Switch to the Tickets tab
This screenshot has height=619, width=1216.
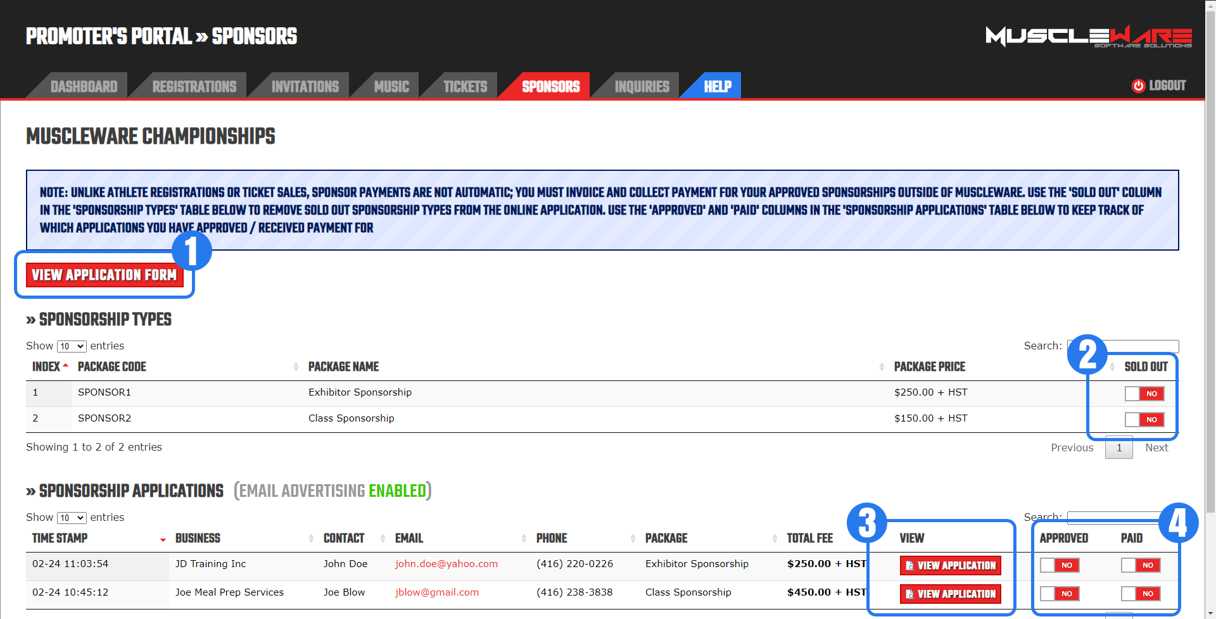pyautogui.click(x=465, y=87)
